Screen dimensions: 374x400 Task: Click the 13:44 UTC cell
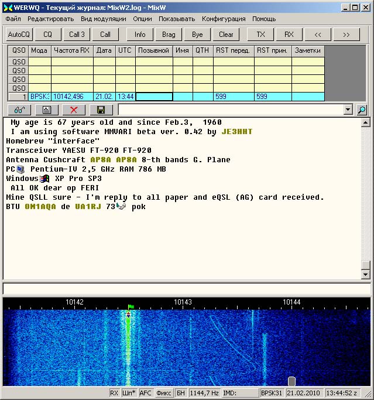click(125, 97)
